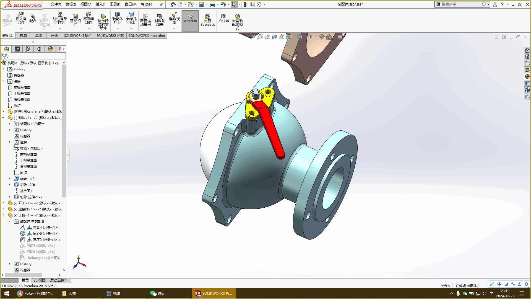Toggle 显示隐藏的零部件 visibility
The height and width of the screenshot is (299, 531).
[103, 19]
